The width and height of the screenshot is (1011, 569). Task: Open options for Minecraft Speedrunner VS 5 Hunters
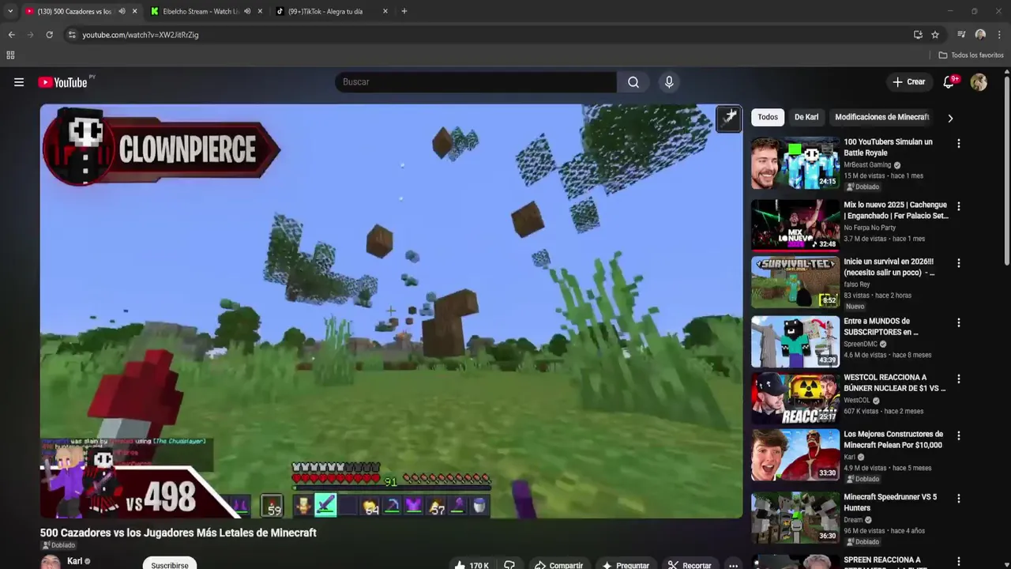(x=959, y=499)
